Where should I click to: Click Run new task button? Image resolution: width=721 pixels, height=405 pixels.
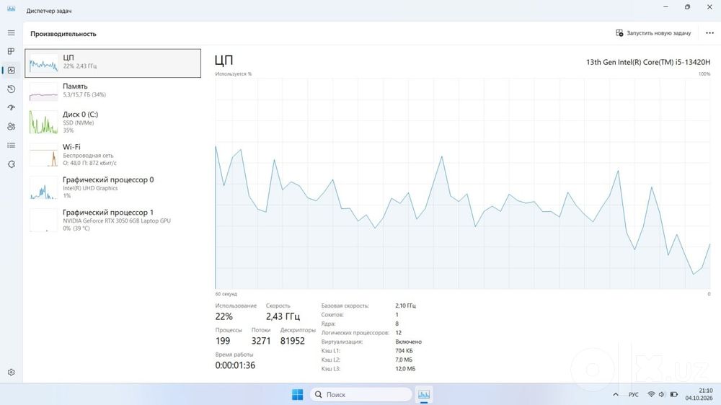point(653,33)
